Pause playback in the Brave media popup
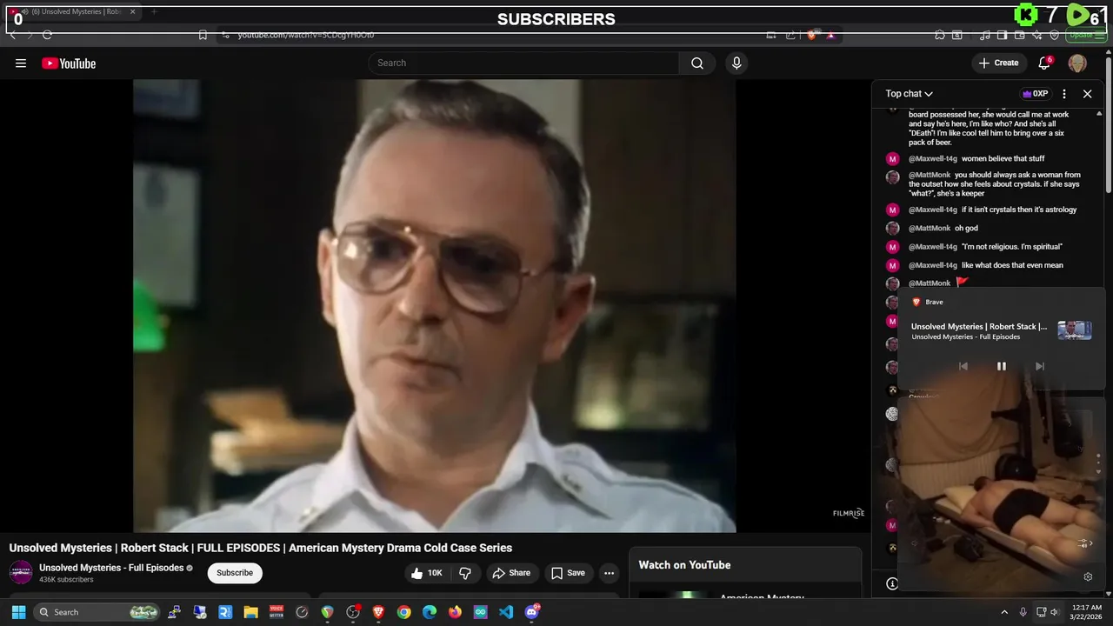This screenshot has width=1113, height=626. coord(1001,366)
